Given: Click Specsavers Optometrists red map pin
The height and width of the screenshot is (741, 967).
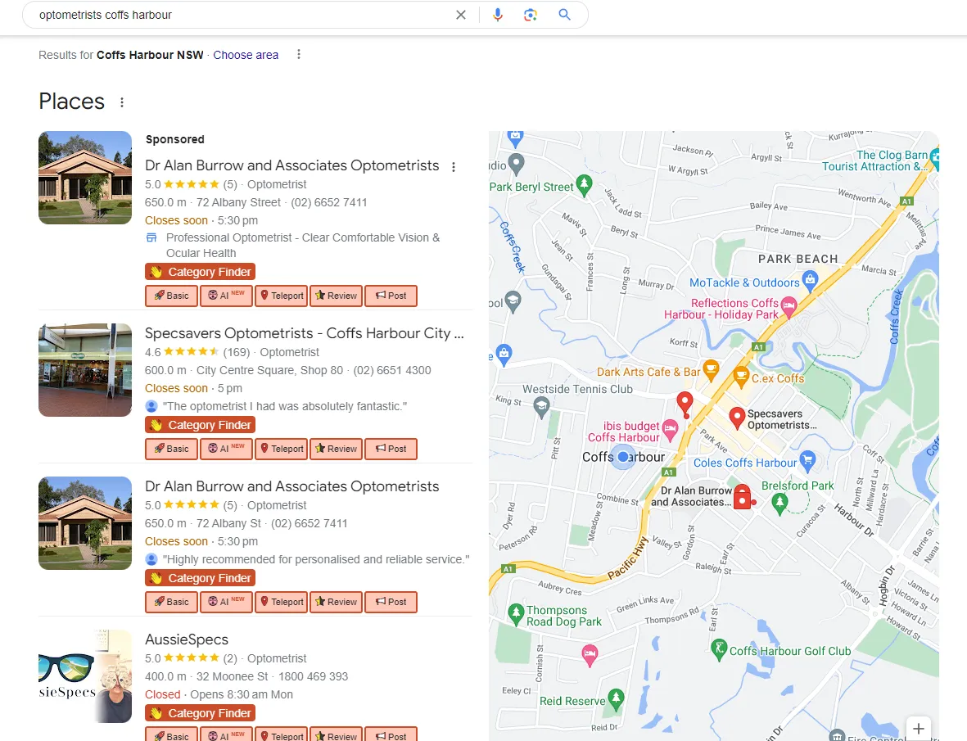Looking at the screenshot, I should [x=736, y=418].
